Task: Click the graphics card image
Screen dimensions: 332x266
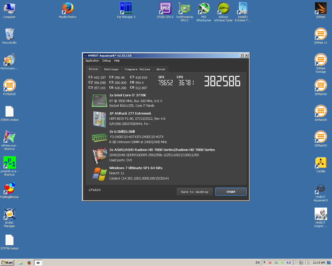Action: [x=100, y=156]
